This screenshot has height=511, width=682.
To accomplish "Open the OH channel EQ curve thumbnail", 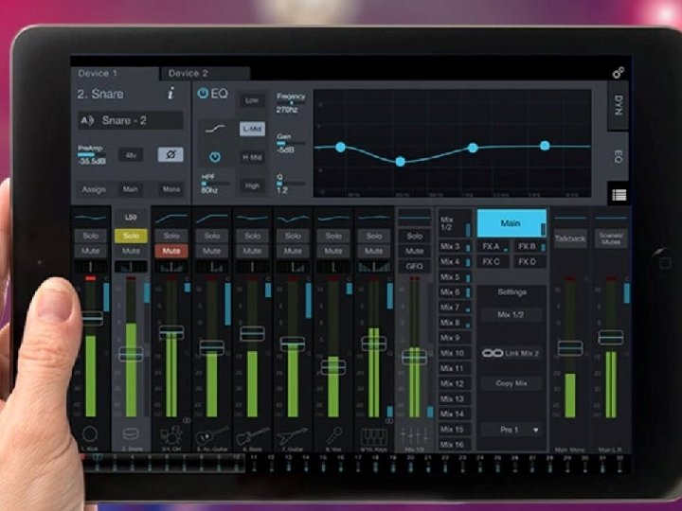I will point(171,219).
